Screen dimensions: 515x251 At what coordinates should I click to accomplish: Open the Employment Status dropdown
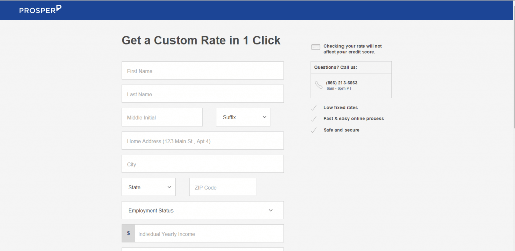pyautogui.click(x=203, y=210)
